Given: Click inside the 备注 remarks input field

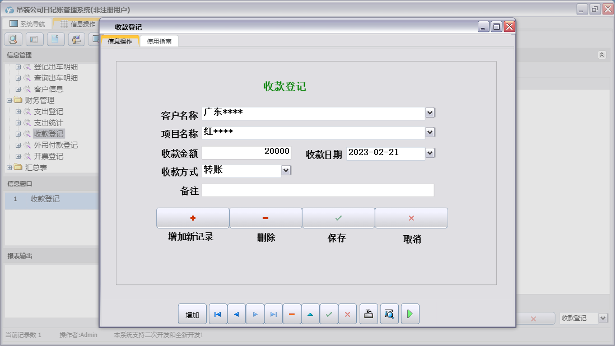Looking at the screenshot, I should [x=318, y=190].
